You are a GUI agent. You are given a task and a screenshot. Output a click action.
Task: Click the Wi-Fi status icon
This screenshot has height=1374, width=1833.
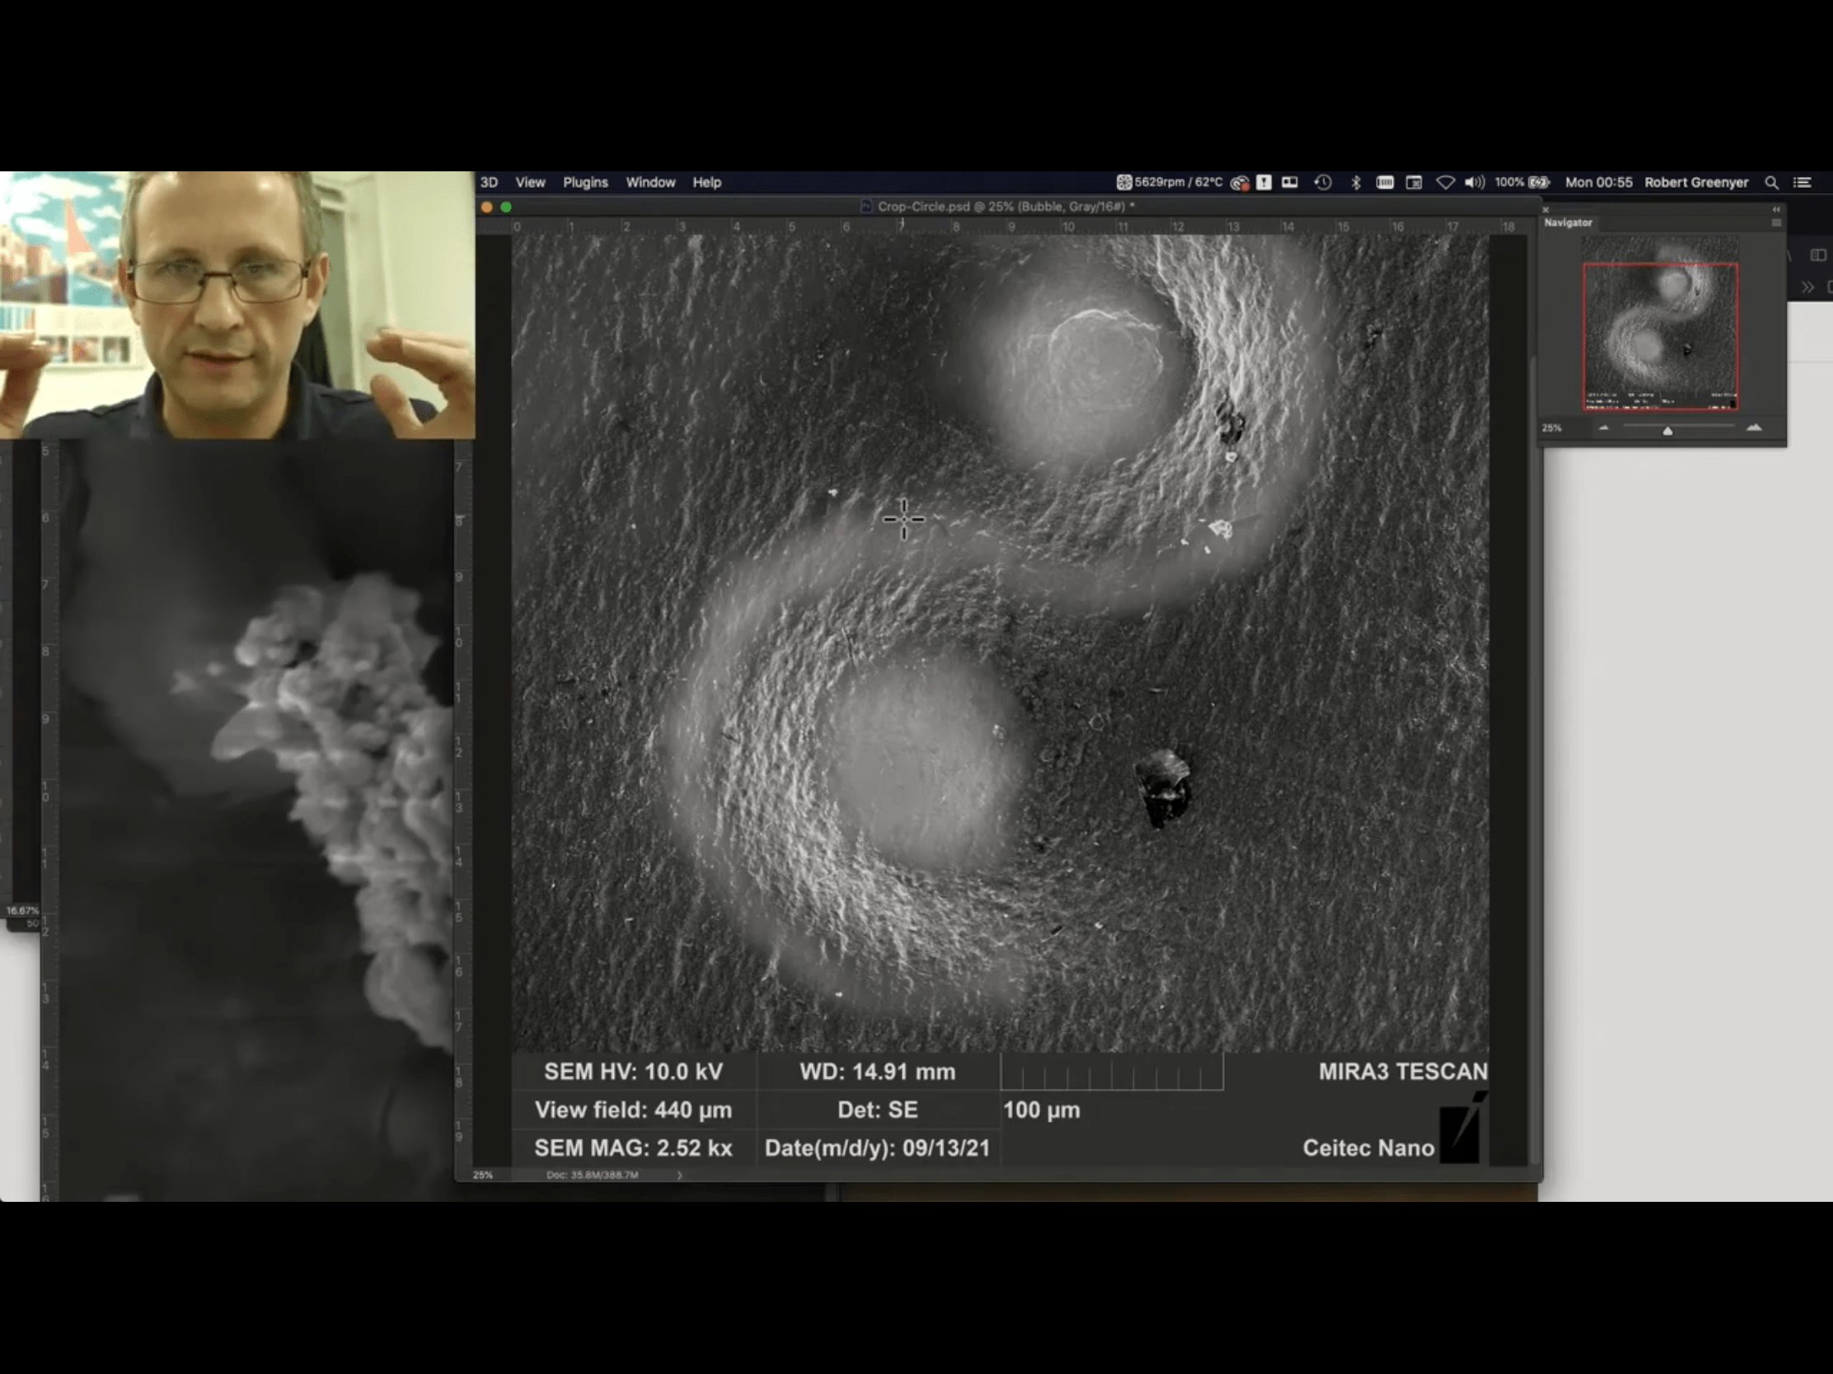click(1444, 182)
